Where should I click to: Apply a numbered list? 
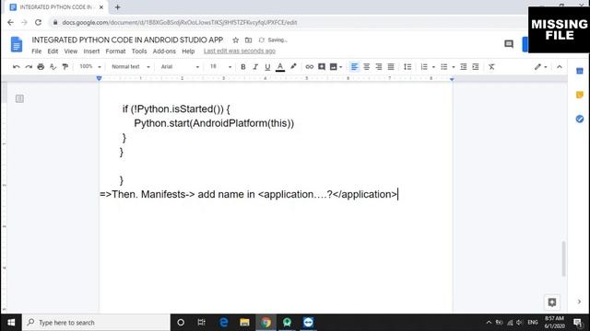pos(424,67)
